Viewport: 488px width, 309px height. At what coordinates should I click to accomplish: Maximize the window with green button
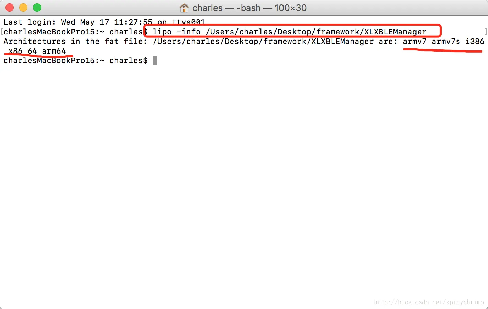click(37, 8)
